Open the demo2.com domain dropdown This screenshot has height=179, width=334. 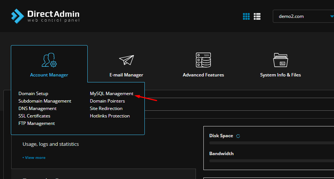[303, 16]
